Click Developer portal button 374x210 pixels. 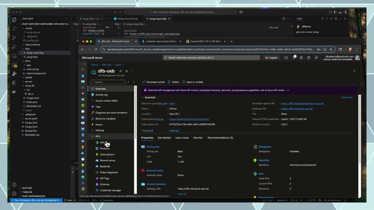pos(153,82)
